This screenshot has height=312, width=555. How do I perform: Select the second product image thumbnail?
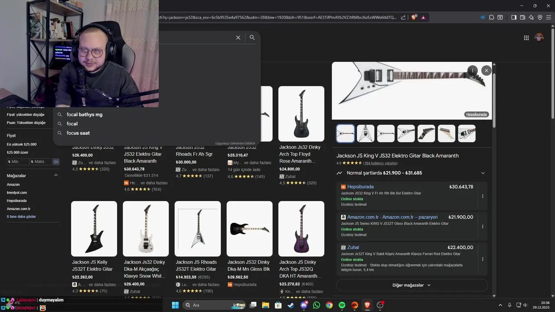click(x=366, y=133)
